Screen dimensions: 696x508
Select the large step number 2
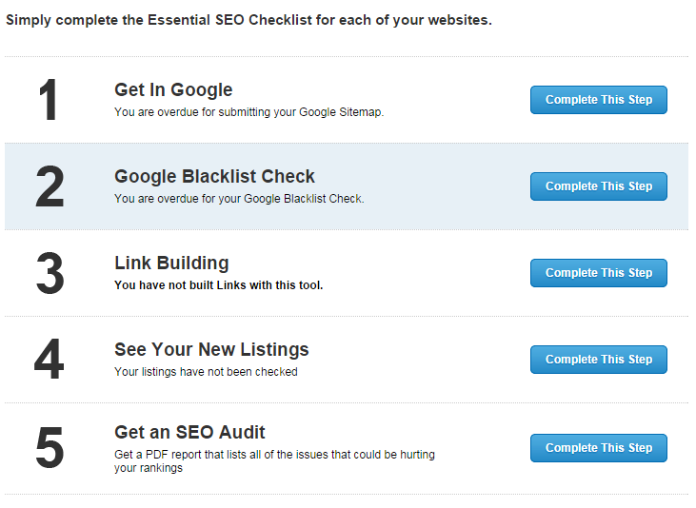coord(49,186)
